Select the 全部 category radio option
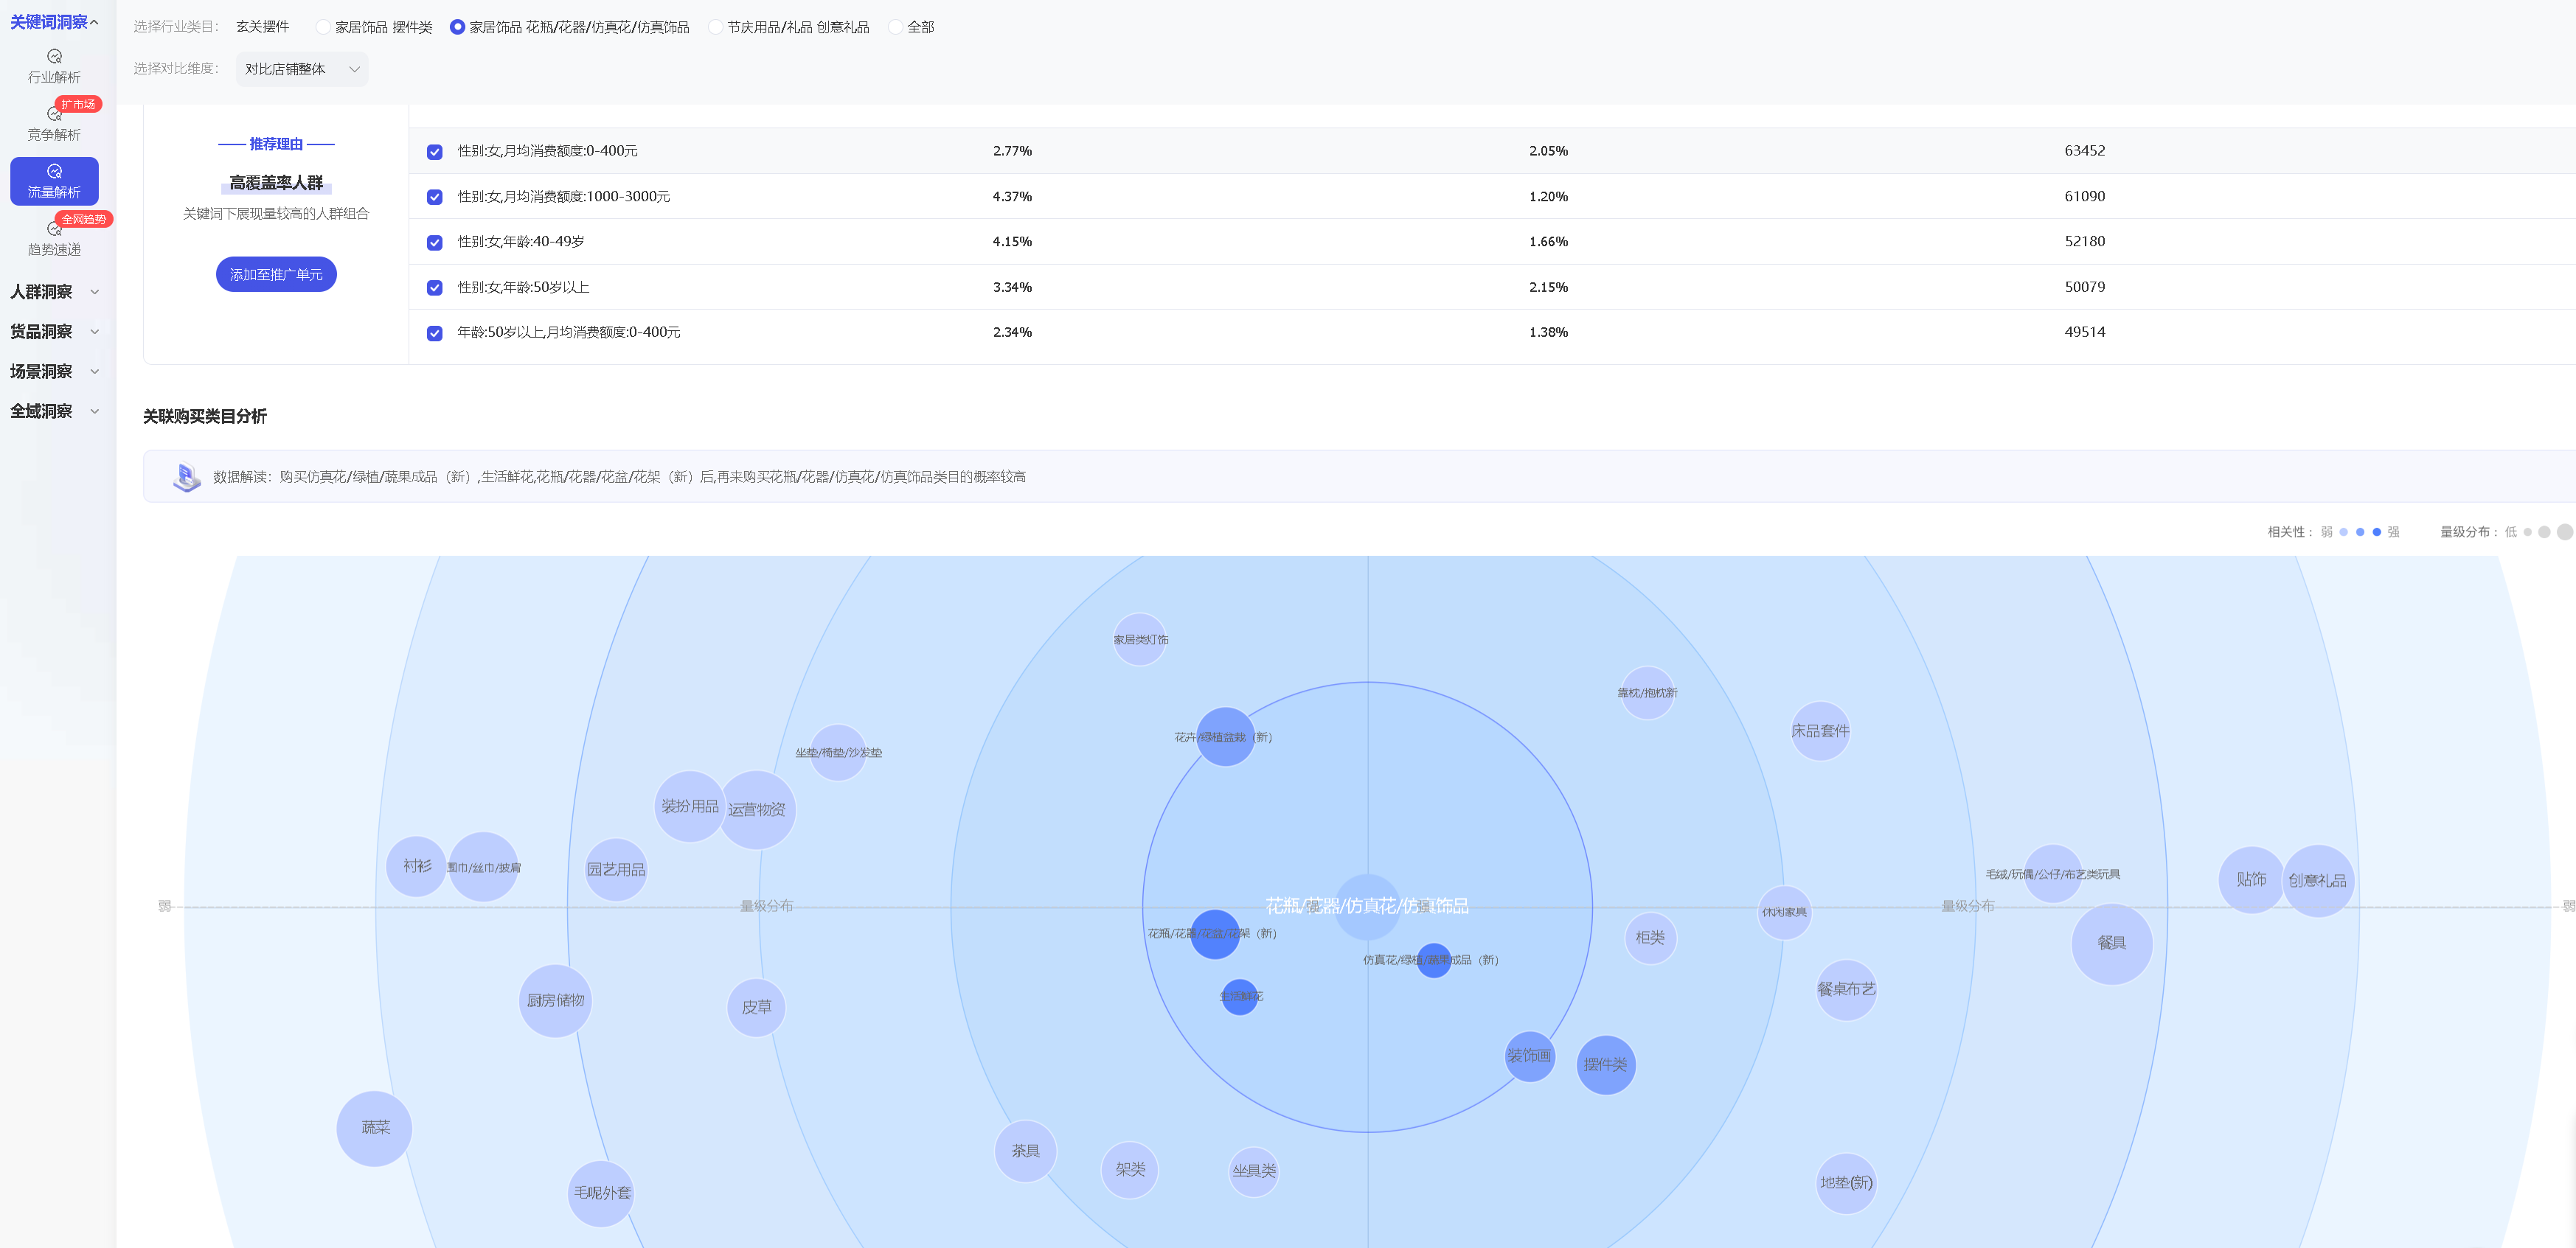The width and height of the screenshot is (2576, 1248). [895, 27]
